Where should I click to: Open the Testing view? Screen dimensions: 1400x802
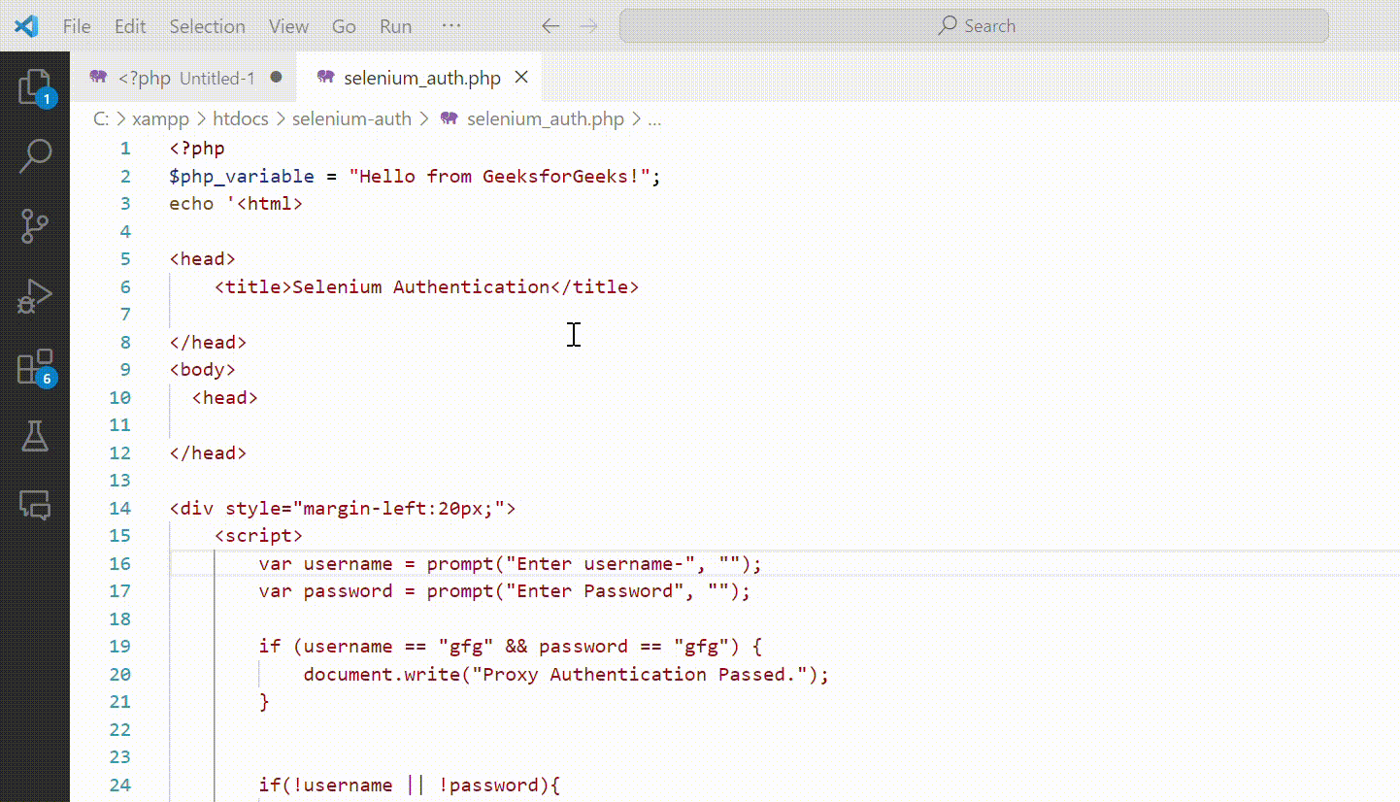35,436
